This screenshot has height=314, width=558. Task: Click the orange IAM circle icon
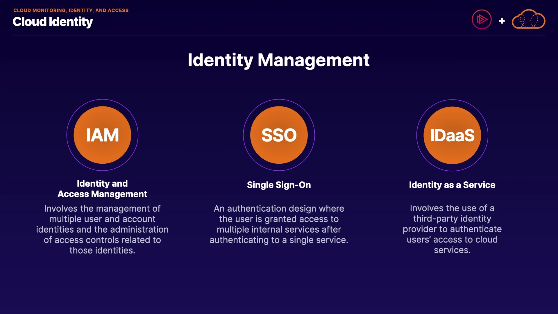pyautogui.click(x=102, y=135)
